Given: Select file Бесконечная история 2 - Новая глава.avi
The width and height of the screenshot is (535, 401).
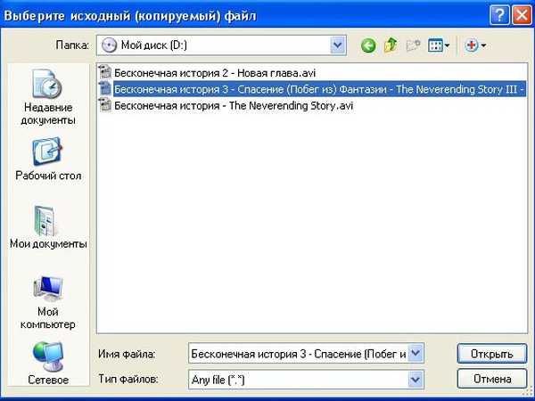Looking at the screenshot, I should click(214, 72).
